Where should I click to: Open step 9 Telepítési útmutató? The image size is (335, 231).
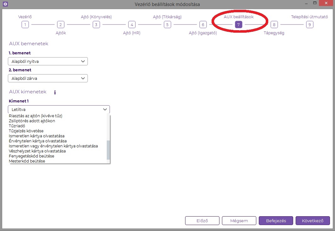310,25
